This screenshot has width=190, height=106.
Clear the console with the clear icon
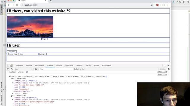pyautogui.click(x=12, y=69)
